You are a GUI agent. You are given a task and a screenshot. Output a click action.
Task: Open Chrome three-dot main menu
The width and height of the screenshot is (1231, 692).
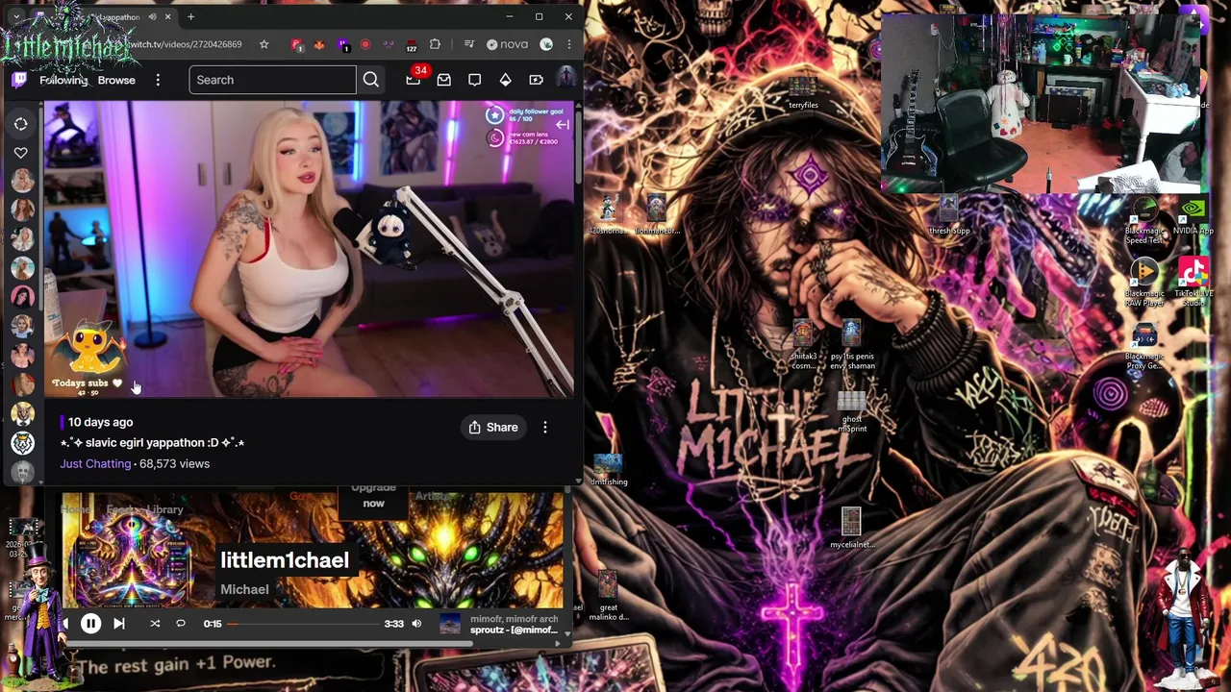568,44
